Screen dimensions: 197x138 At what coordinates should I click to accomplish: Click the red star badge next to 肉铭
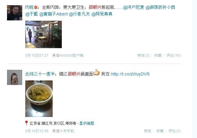tap(36, 7)
